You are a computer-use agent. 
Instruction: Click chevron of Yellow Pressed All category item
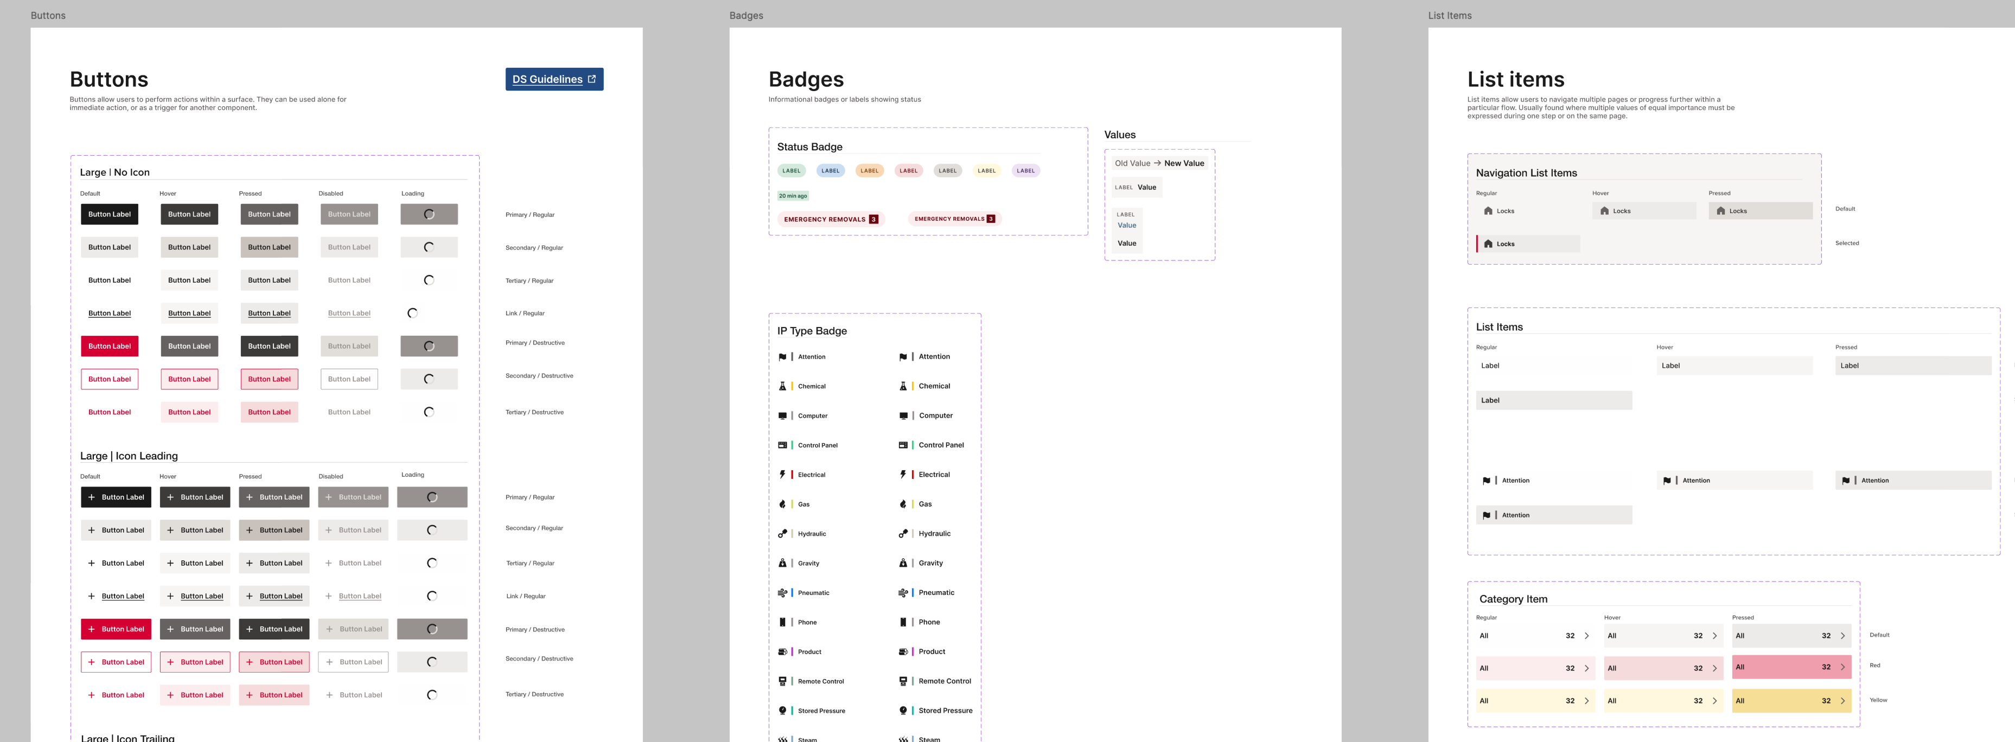(x=1842, y=701)
